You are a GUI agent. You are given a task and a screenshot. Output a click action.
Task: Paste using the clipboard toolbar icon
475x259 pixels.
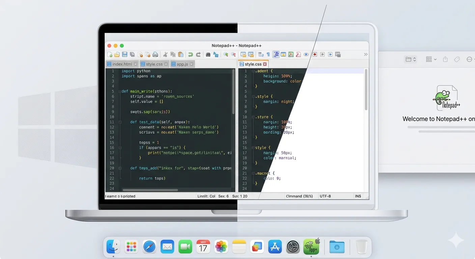coord(180,55)
